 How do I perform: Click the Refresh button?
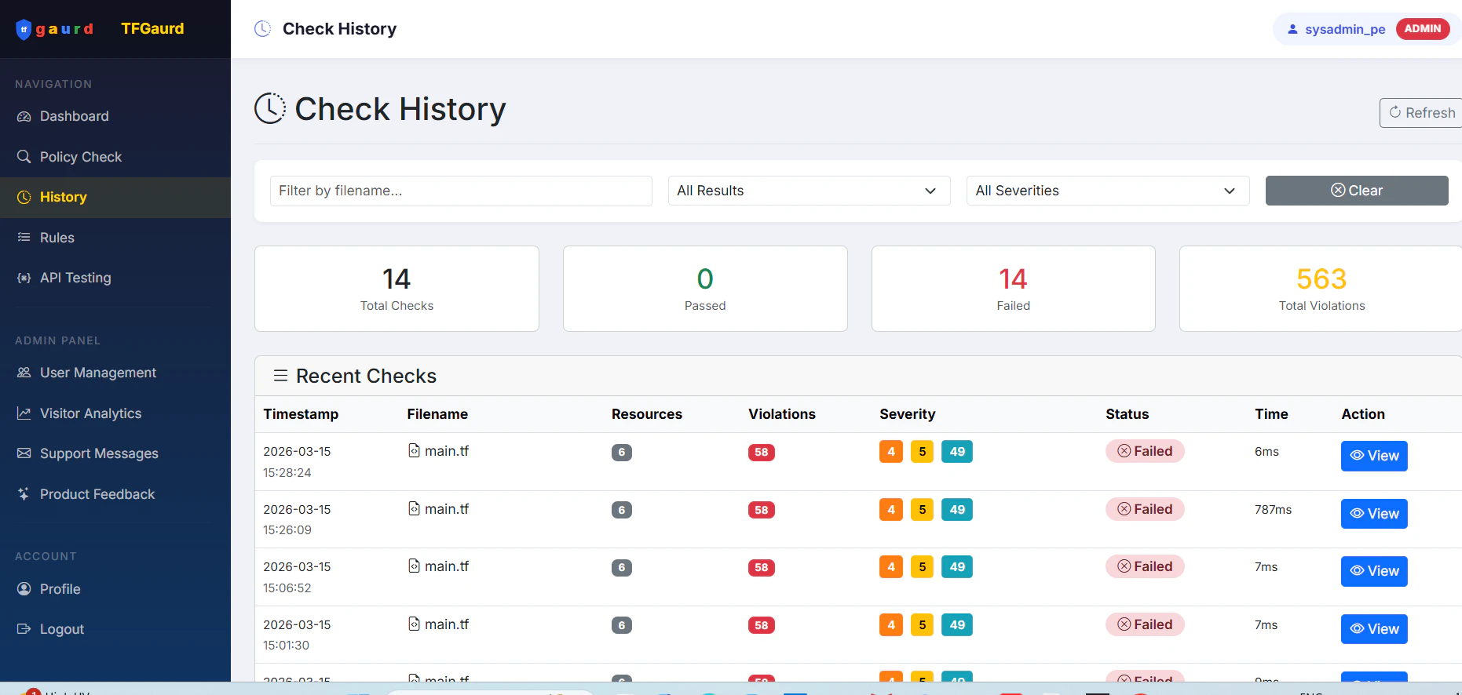pyautogui.click(x=1421, y=113)
